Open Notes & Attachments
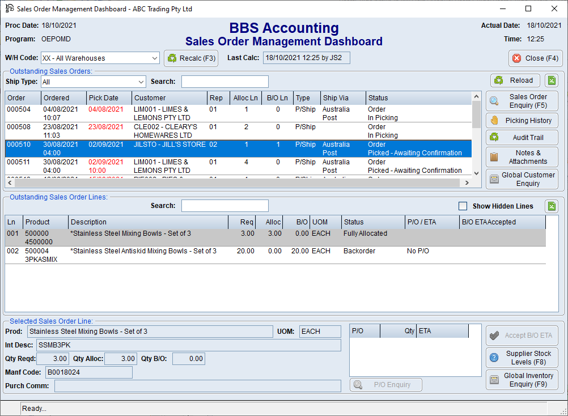Viewport: 568px width, 416px height. pyautogui.click(x=522, y=157)
